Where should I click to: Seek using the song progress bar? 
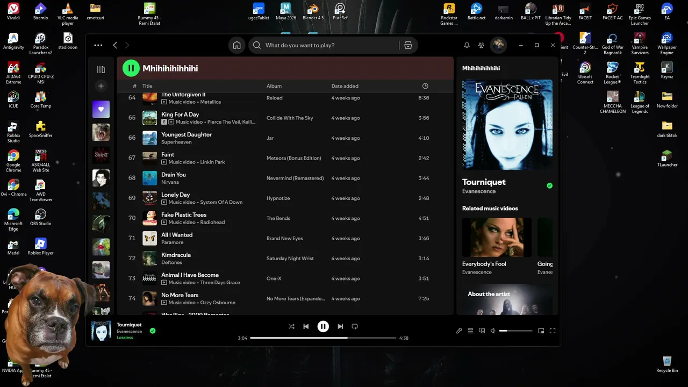click(323, 338)
